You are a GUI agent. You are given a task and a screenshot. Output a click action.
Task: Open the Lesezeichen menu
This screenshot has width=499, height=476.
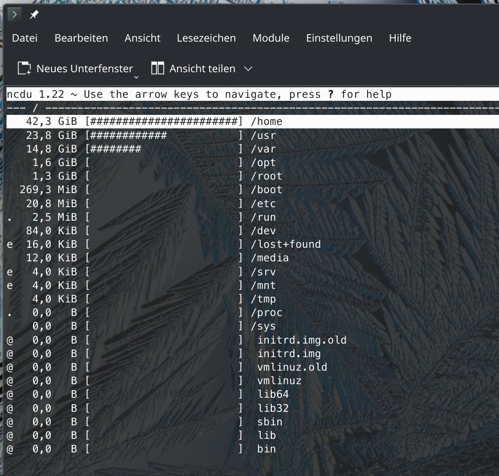[206, 38]
